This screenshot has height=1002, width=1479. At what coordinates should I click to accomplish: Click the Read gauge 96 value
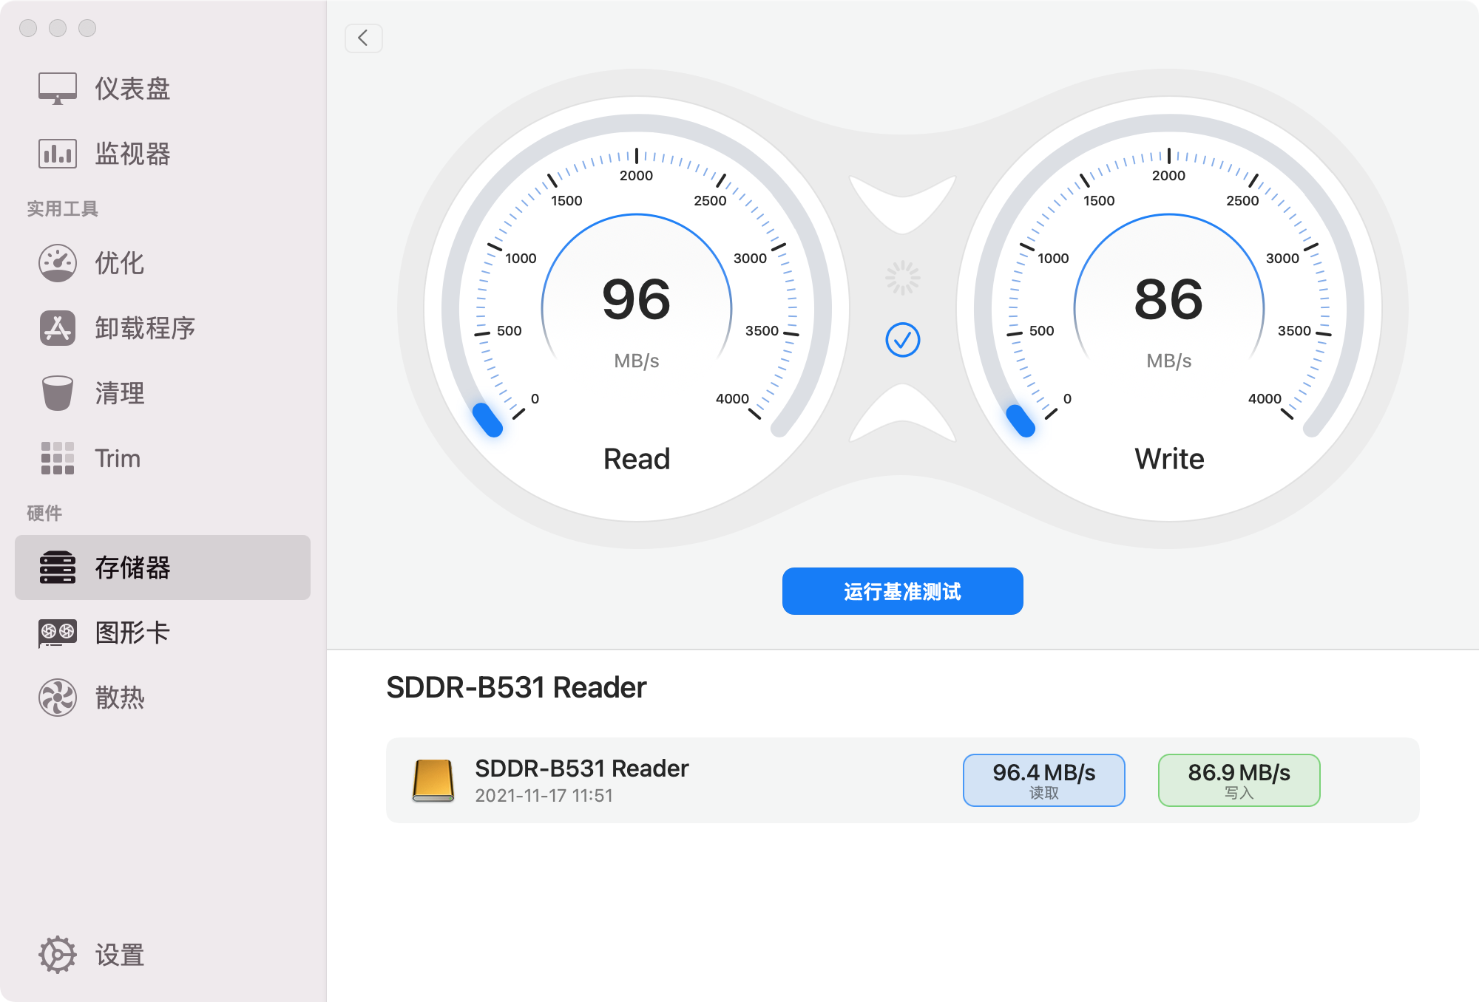click(637, 299)
